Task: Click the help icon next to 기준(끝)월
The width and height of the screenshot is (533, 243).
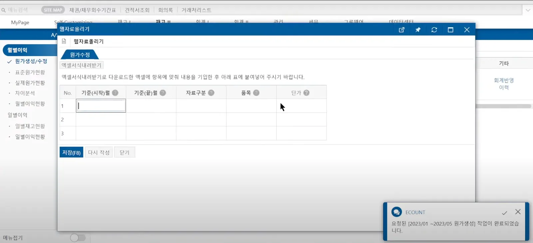Action: (x=163, y=93)
